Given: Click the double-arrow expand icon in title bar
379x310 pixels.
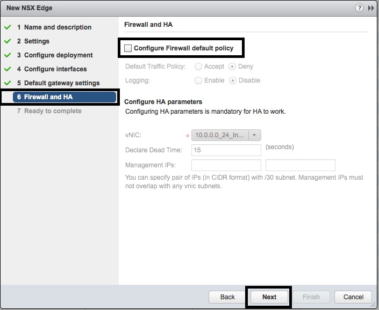Looking at the screenshot, I should [371, 8].
